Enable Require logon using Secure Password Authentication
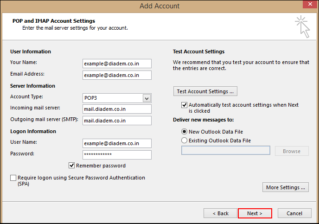The image size is (319, 224). (13, 178)
